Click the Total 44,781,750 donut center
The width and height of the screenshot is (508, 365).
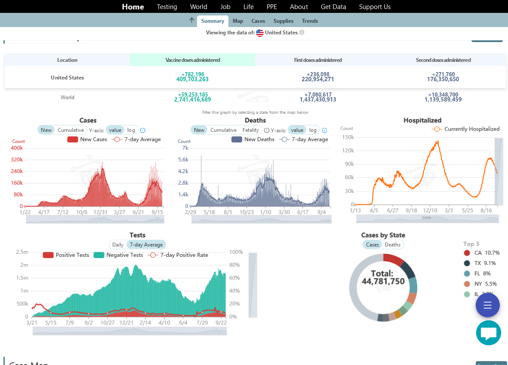point(383,278)
